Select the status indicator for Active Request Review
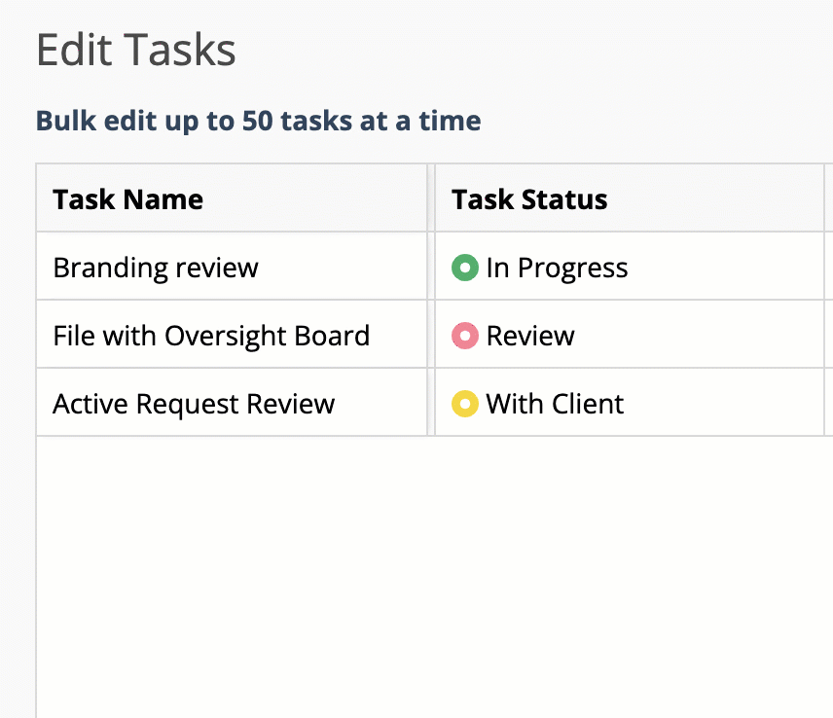This screenshot has width=833, height=718. click(x=465, y=403)
